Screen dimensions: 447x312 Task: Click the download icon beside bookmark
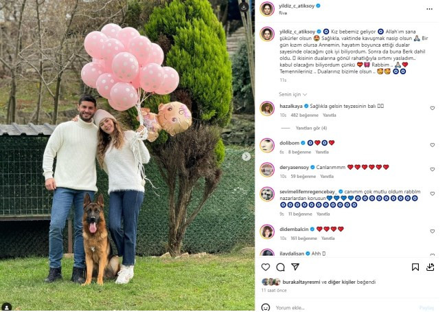pyautogui.click(x=430, y=267)
